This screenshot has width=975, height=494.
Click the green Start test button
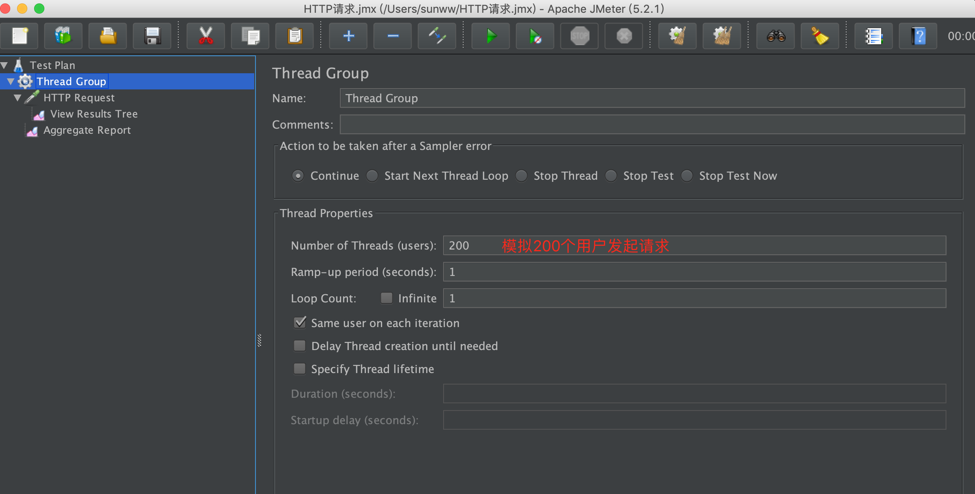[490, 36]
